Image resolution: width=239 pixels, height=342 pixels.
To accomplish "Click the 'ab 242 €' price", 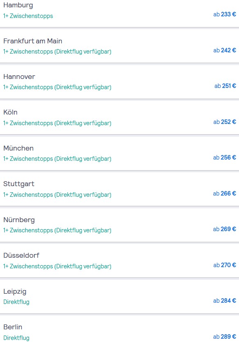I will point(225,50).
